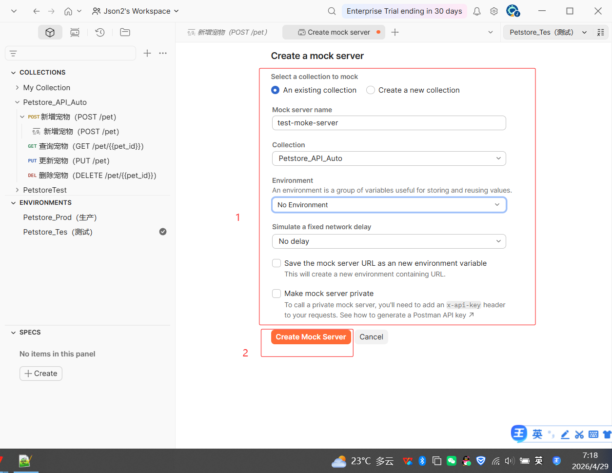The image size is (612, 473).
Task: Collapse the ENVIRONMENTS section
Action: [14, 203]
